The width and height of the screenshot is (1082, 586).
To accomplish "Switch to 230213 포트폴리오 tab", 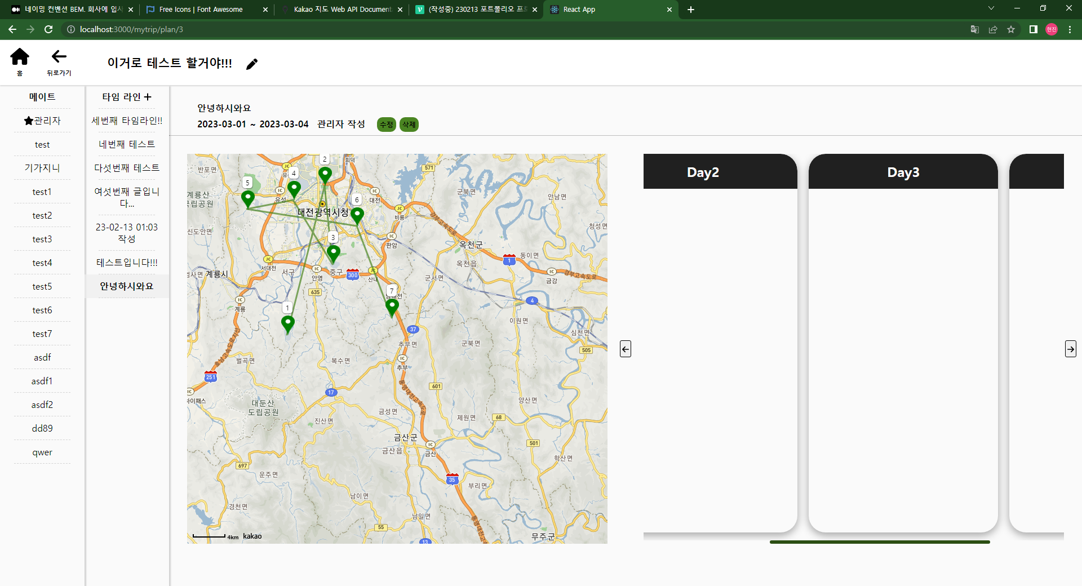I will [x=477, y=10].
